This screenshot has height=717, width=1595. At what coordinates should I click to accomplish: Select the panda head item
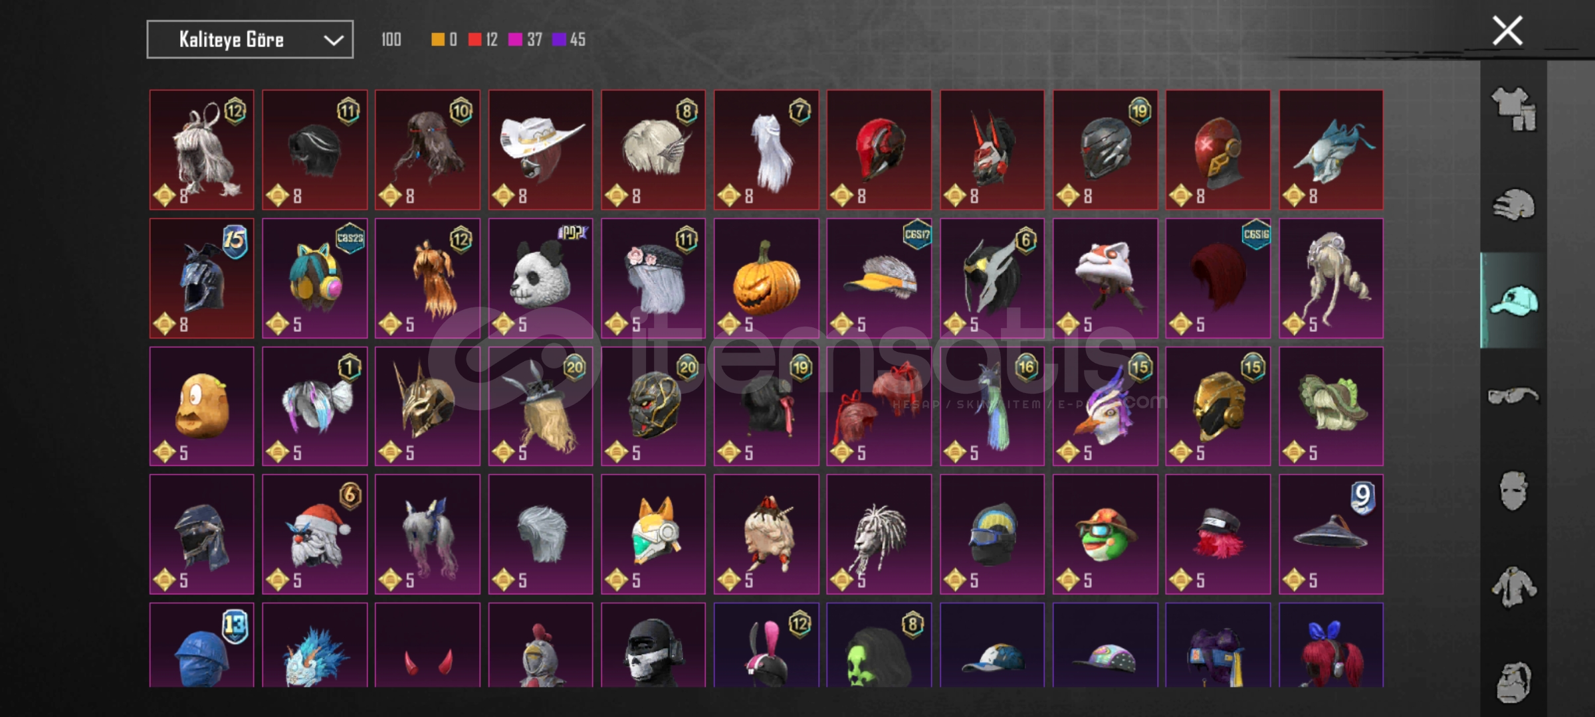(540, 278)
